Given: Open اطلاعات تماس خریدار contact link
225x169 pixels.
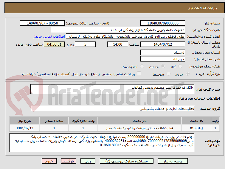Looking at the screenshot, I should coord(49,36).
